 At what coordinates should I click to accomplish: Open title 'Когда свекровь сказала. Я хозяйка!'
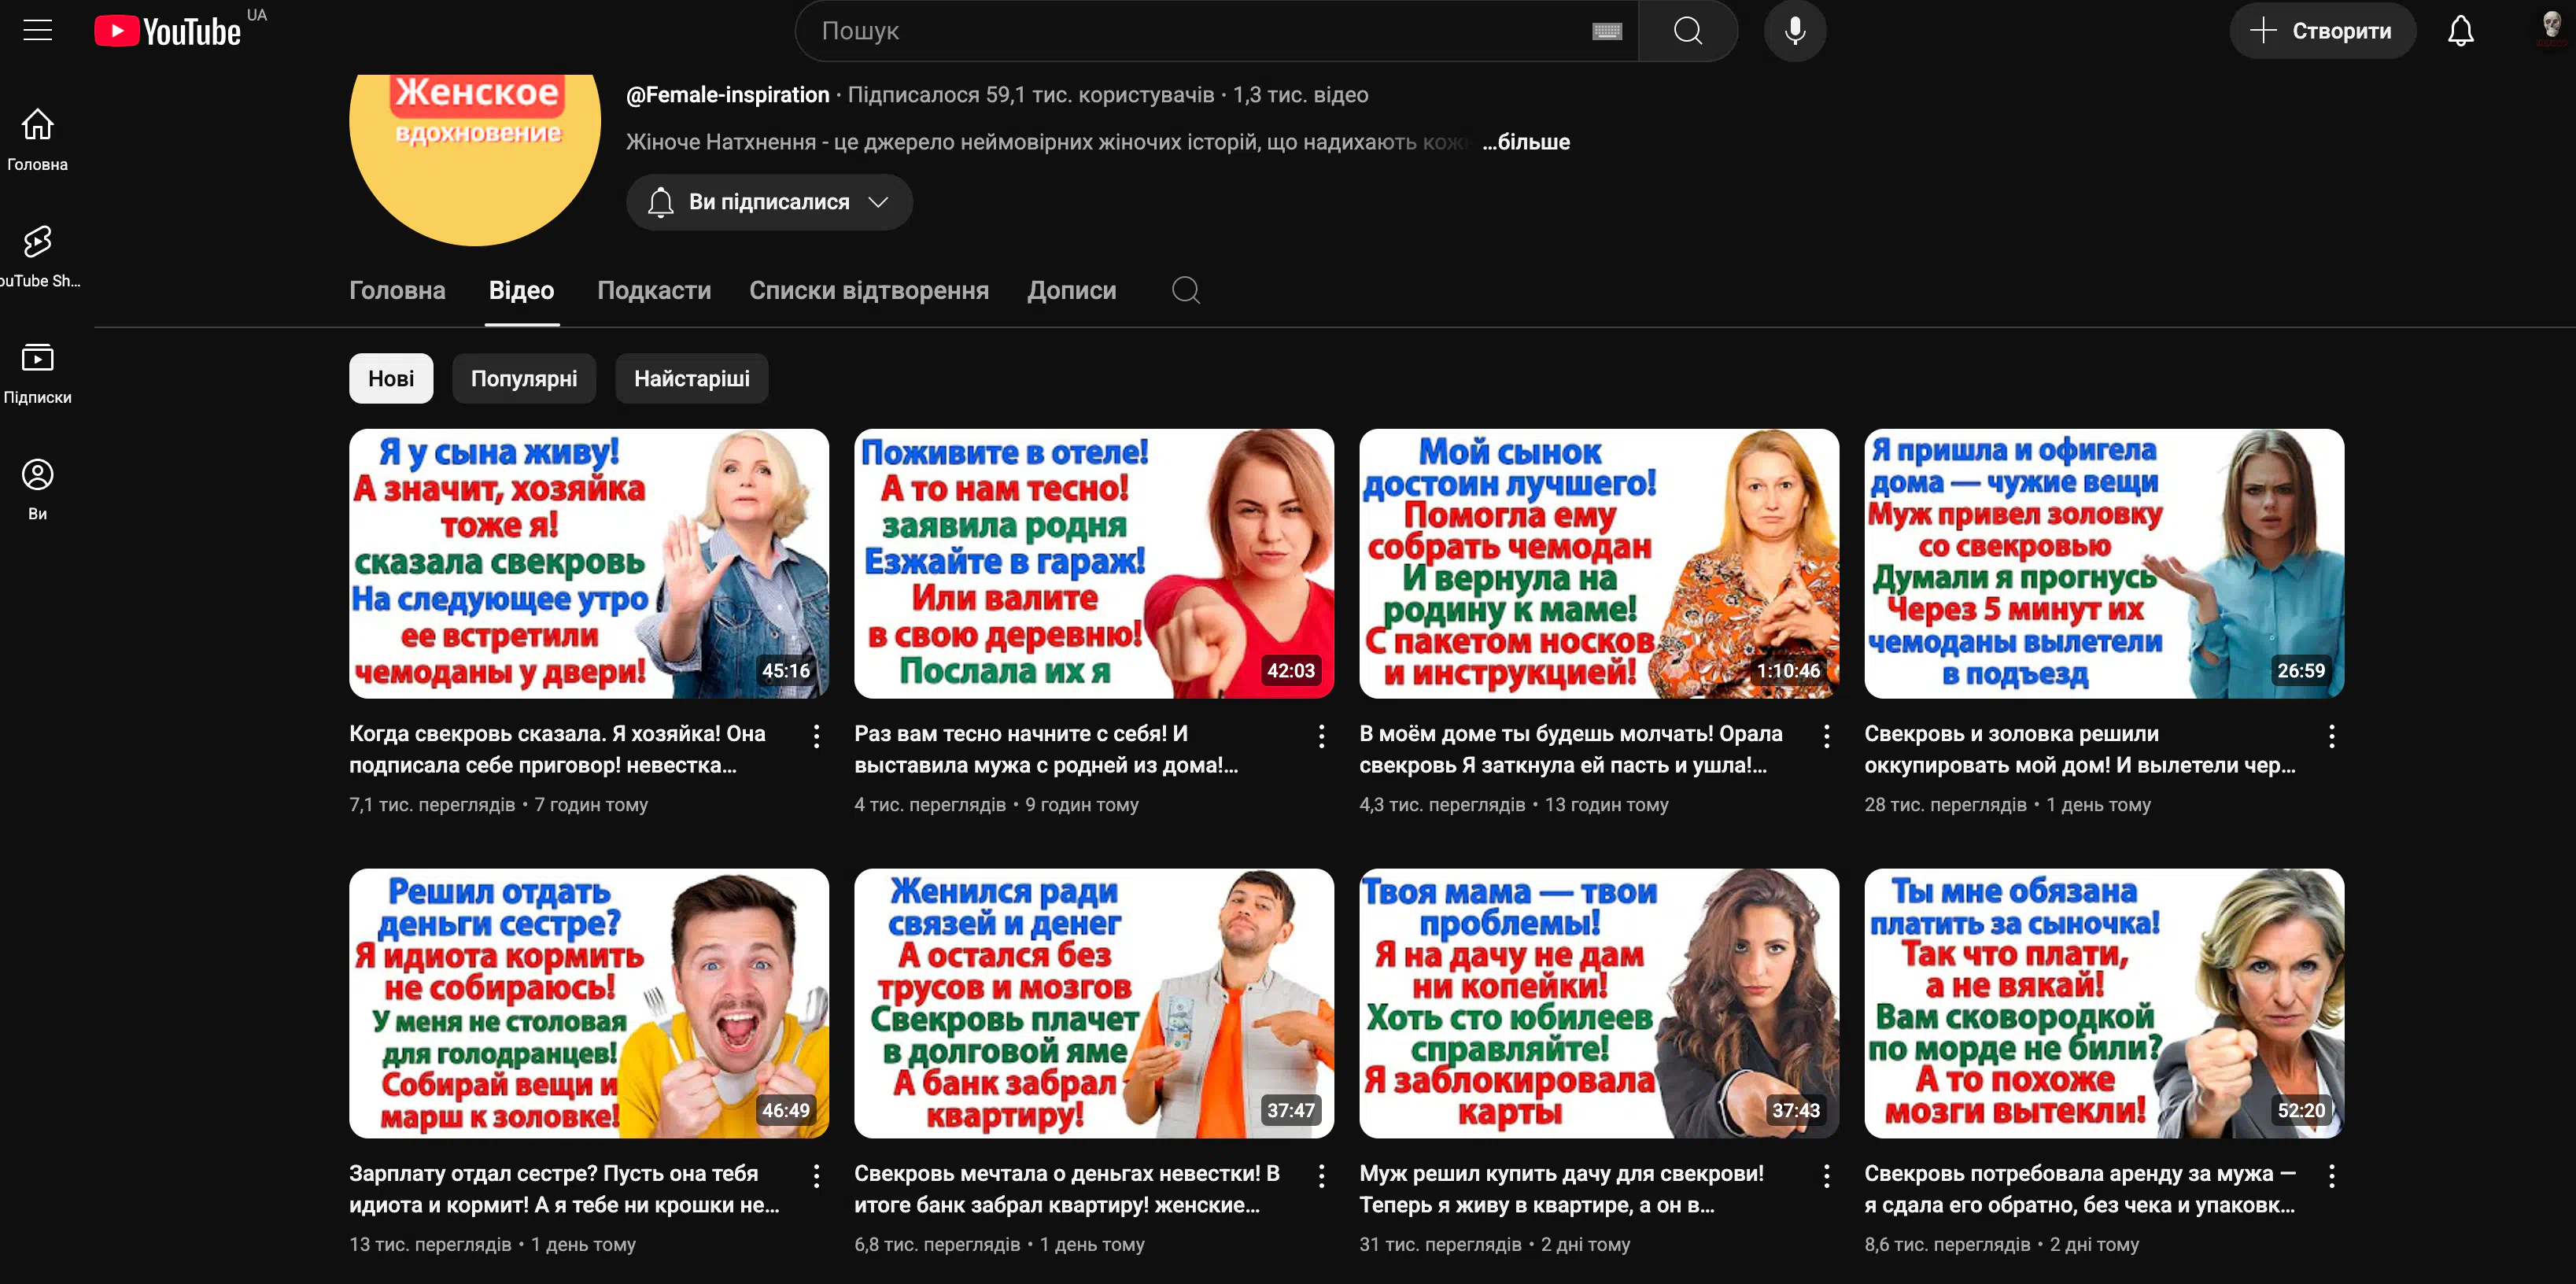click(558, 749)
